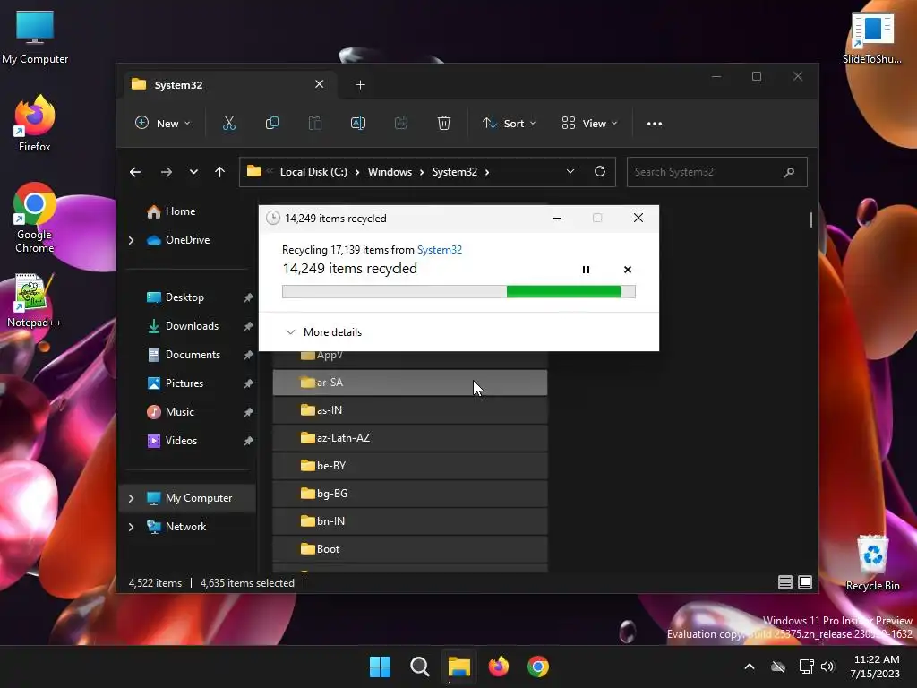Image resolution: width=917 pixels, height=688 pixels.
Task: Open the address bar history dropdown
Action: coord(570,171)
